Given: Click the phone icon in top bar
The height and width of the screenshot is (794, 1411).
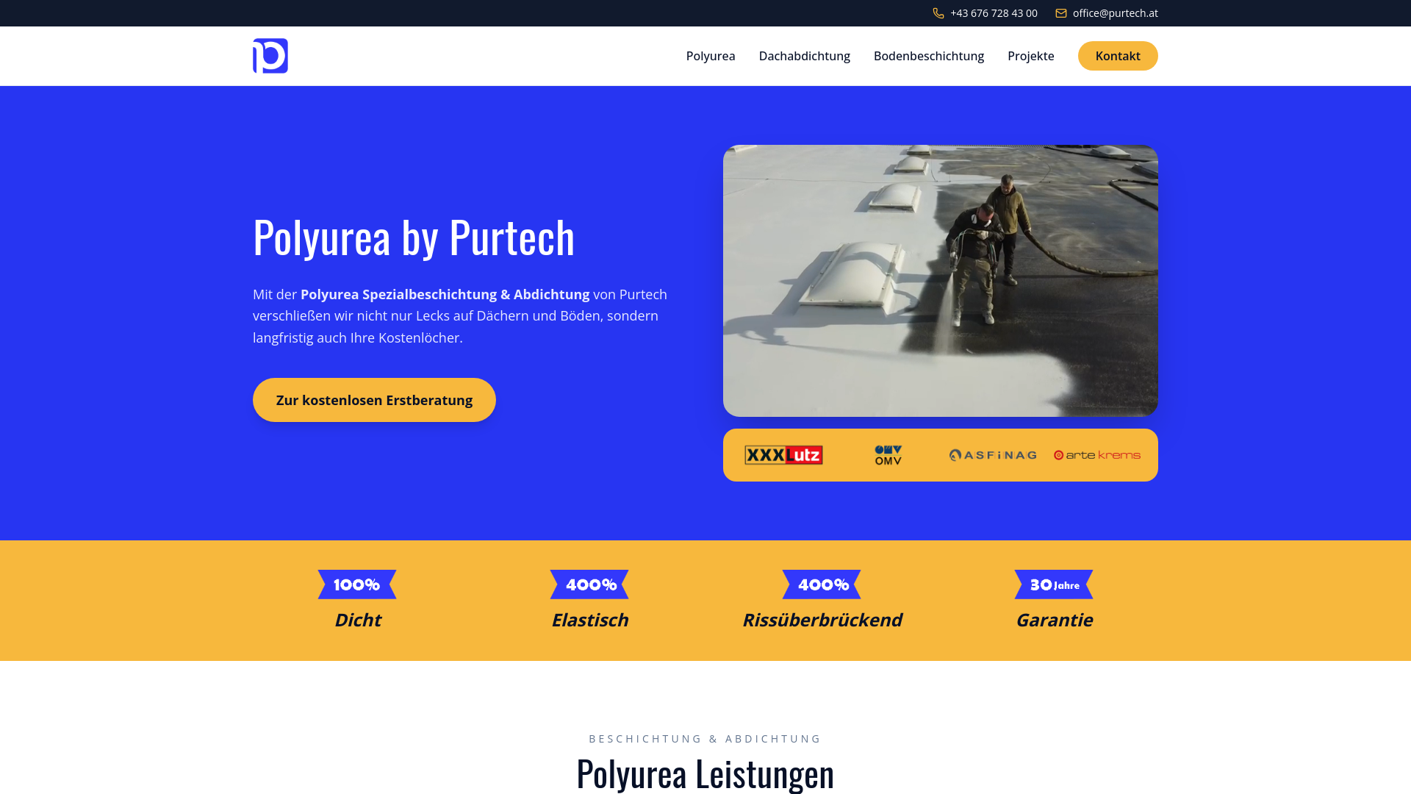Looking at the screenshot, I should tap(938, 13).
